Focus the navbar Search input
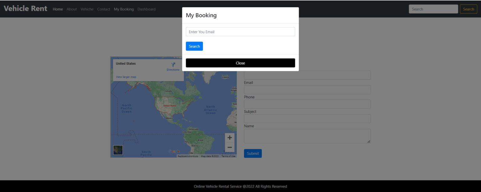The width and height of the screenshot is (481, 192). 433,9
